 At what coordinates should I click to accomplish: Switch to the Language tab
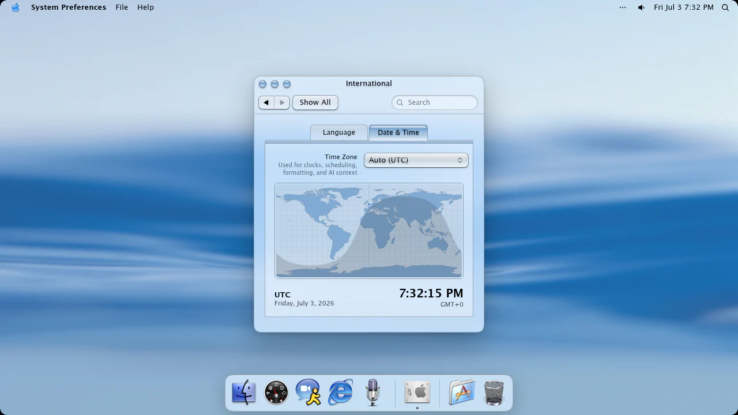339,133
